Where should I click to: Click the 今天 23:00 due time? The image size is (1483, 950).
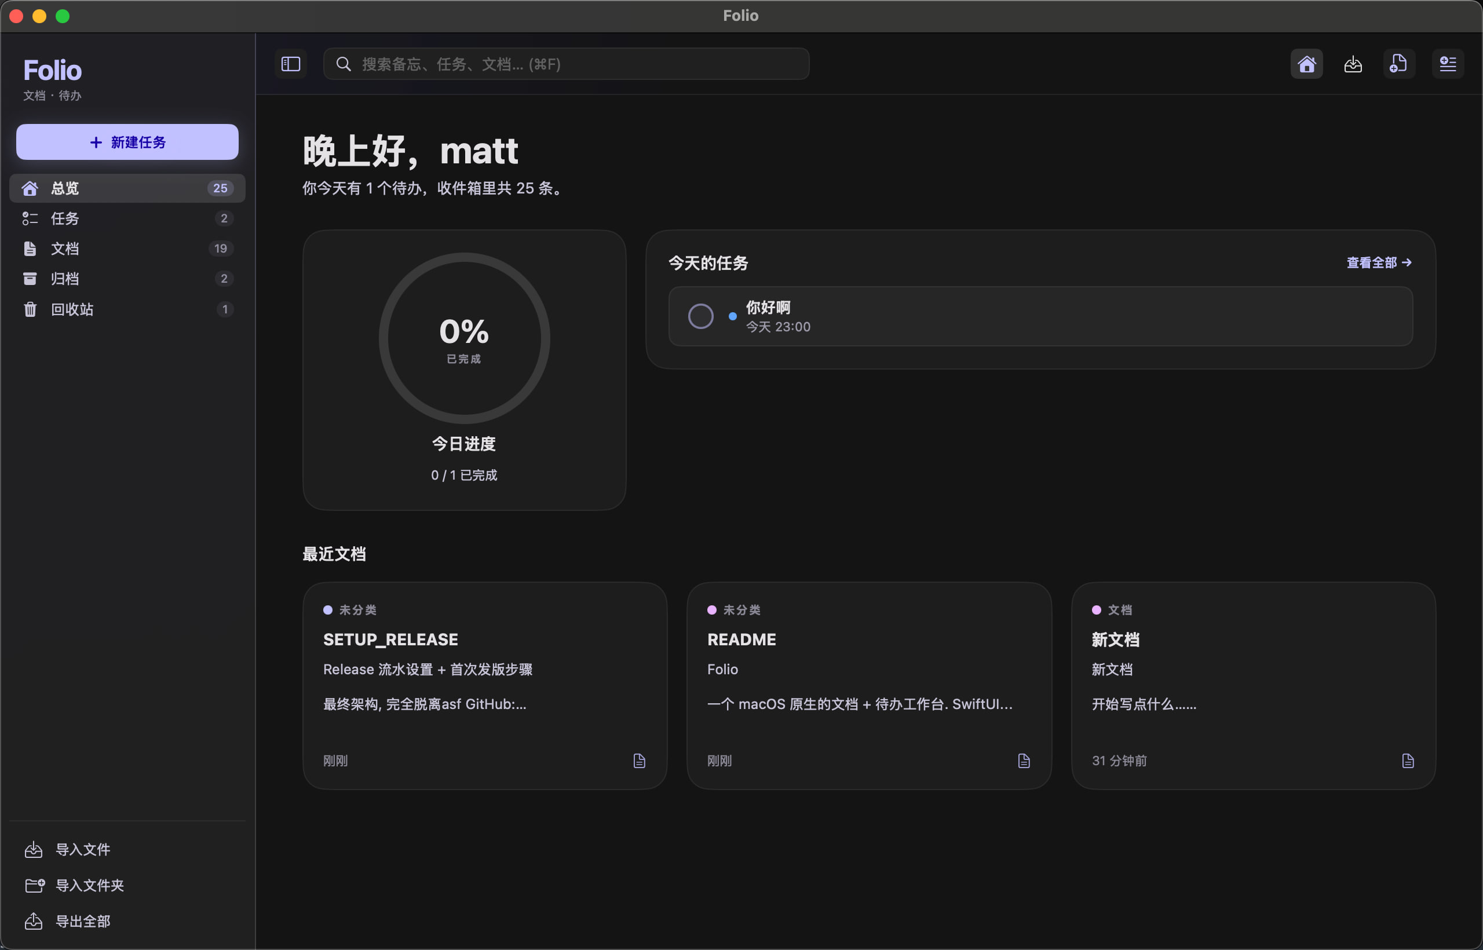(x=778, y=327)
